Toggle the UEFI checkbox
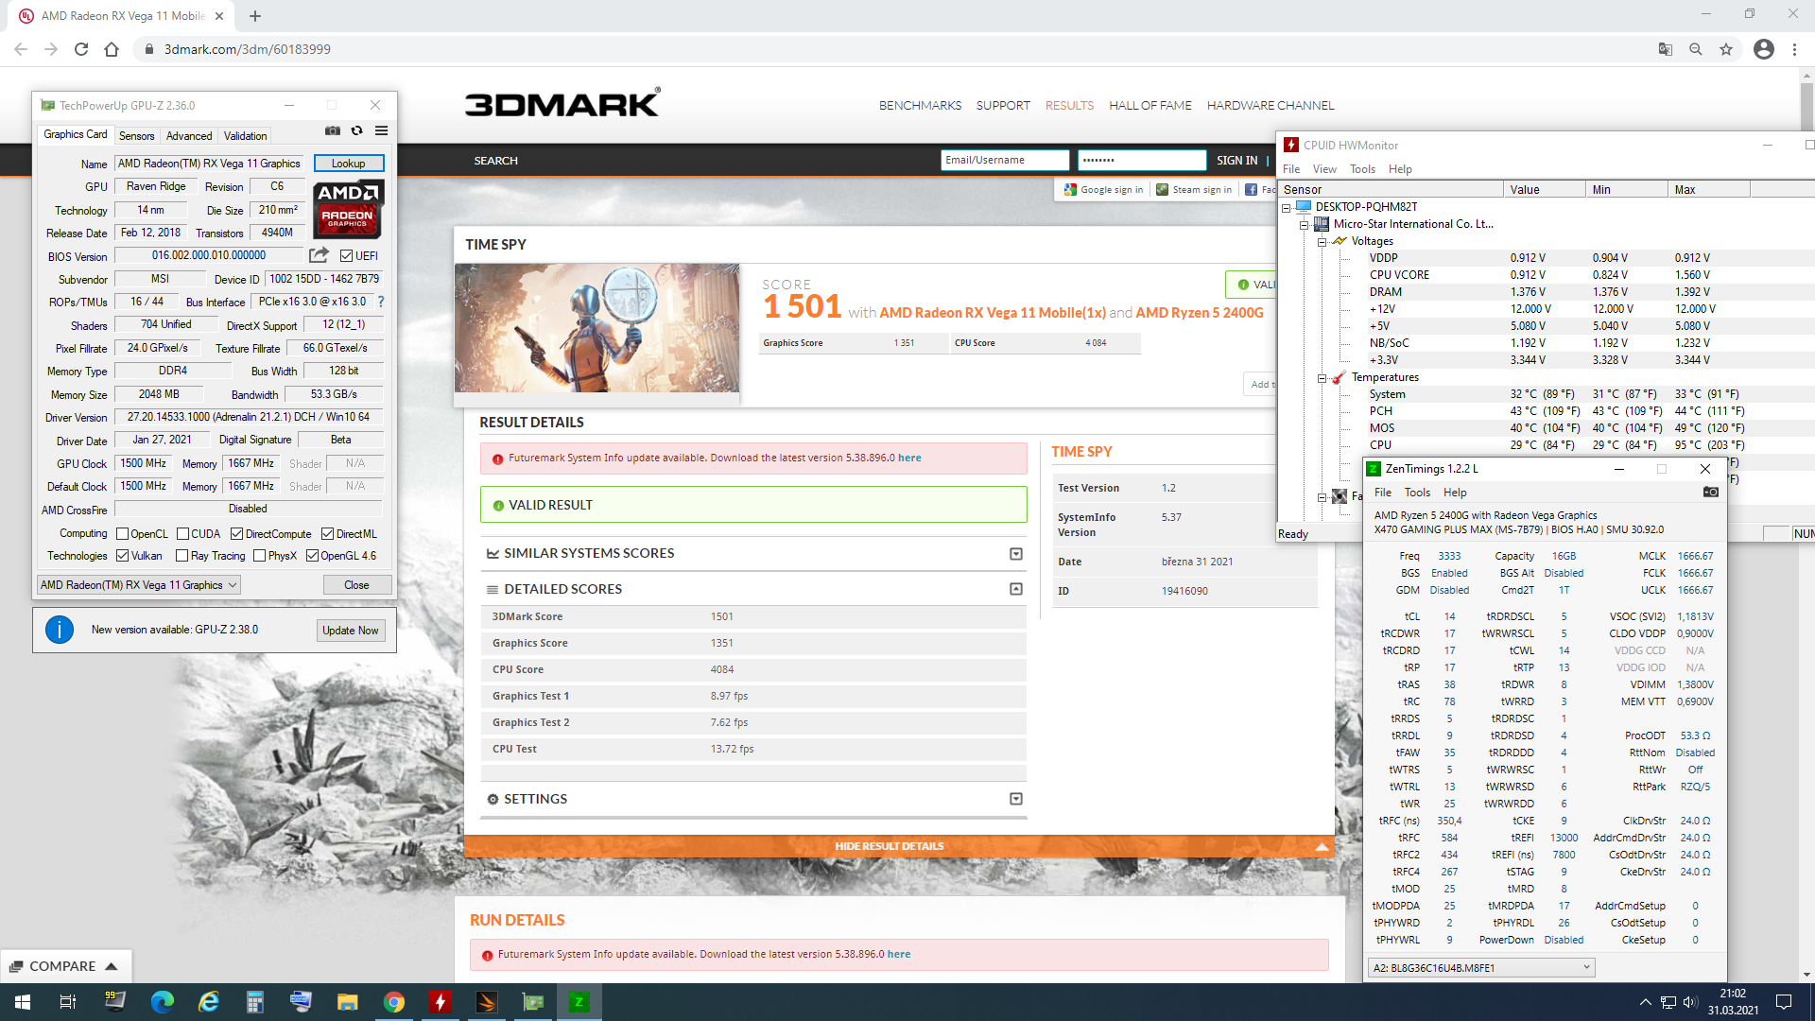 click(x=346, y=255)
